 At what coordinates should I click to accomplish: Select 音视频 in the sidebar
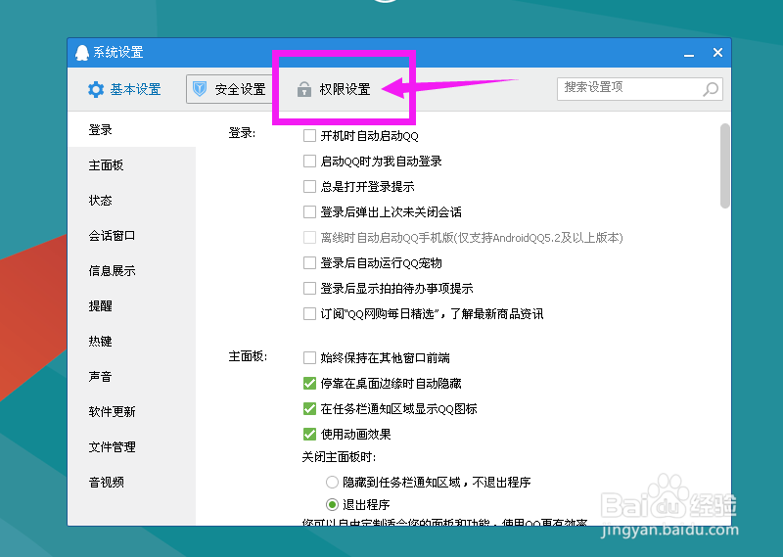[x=132, y=482]
